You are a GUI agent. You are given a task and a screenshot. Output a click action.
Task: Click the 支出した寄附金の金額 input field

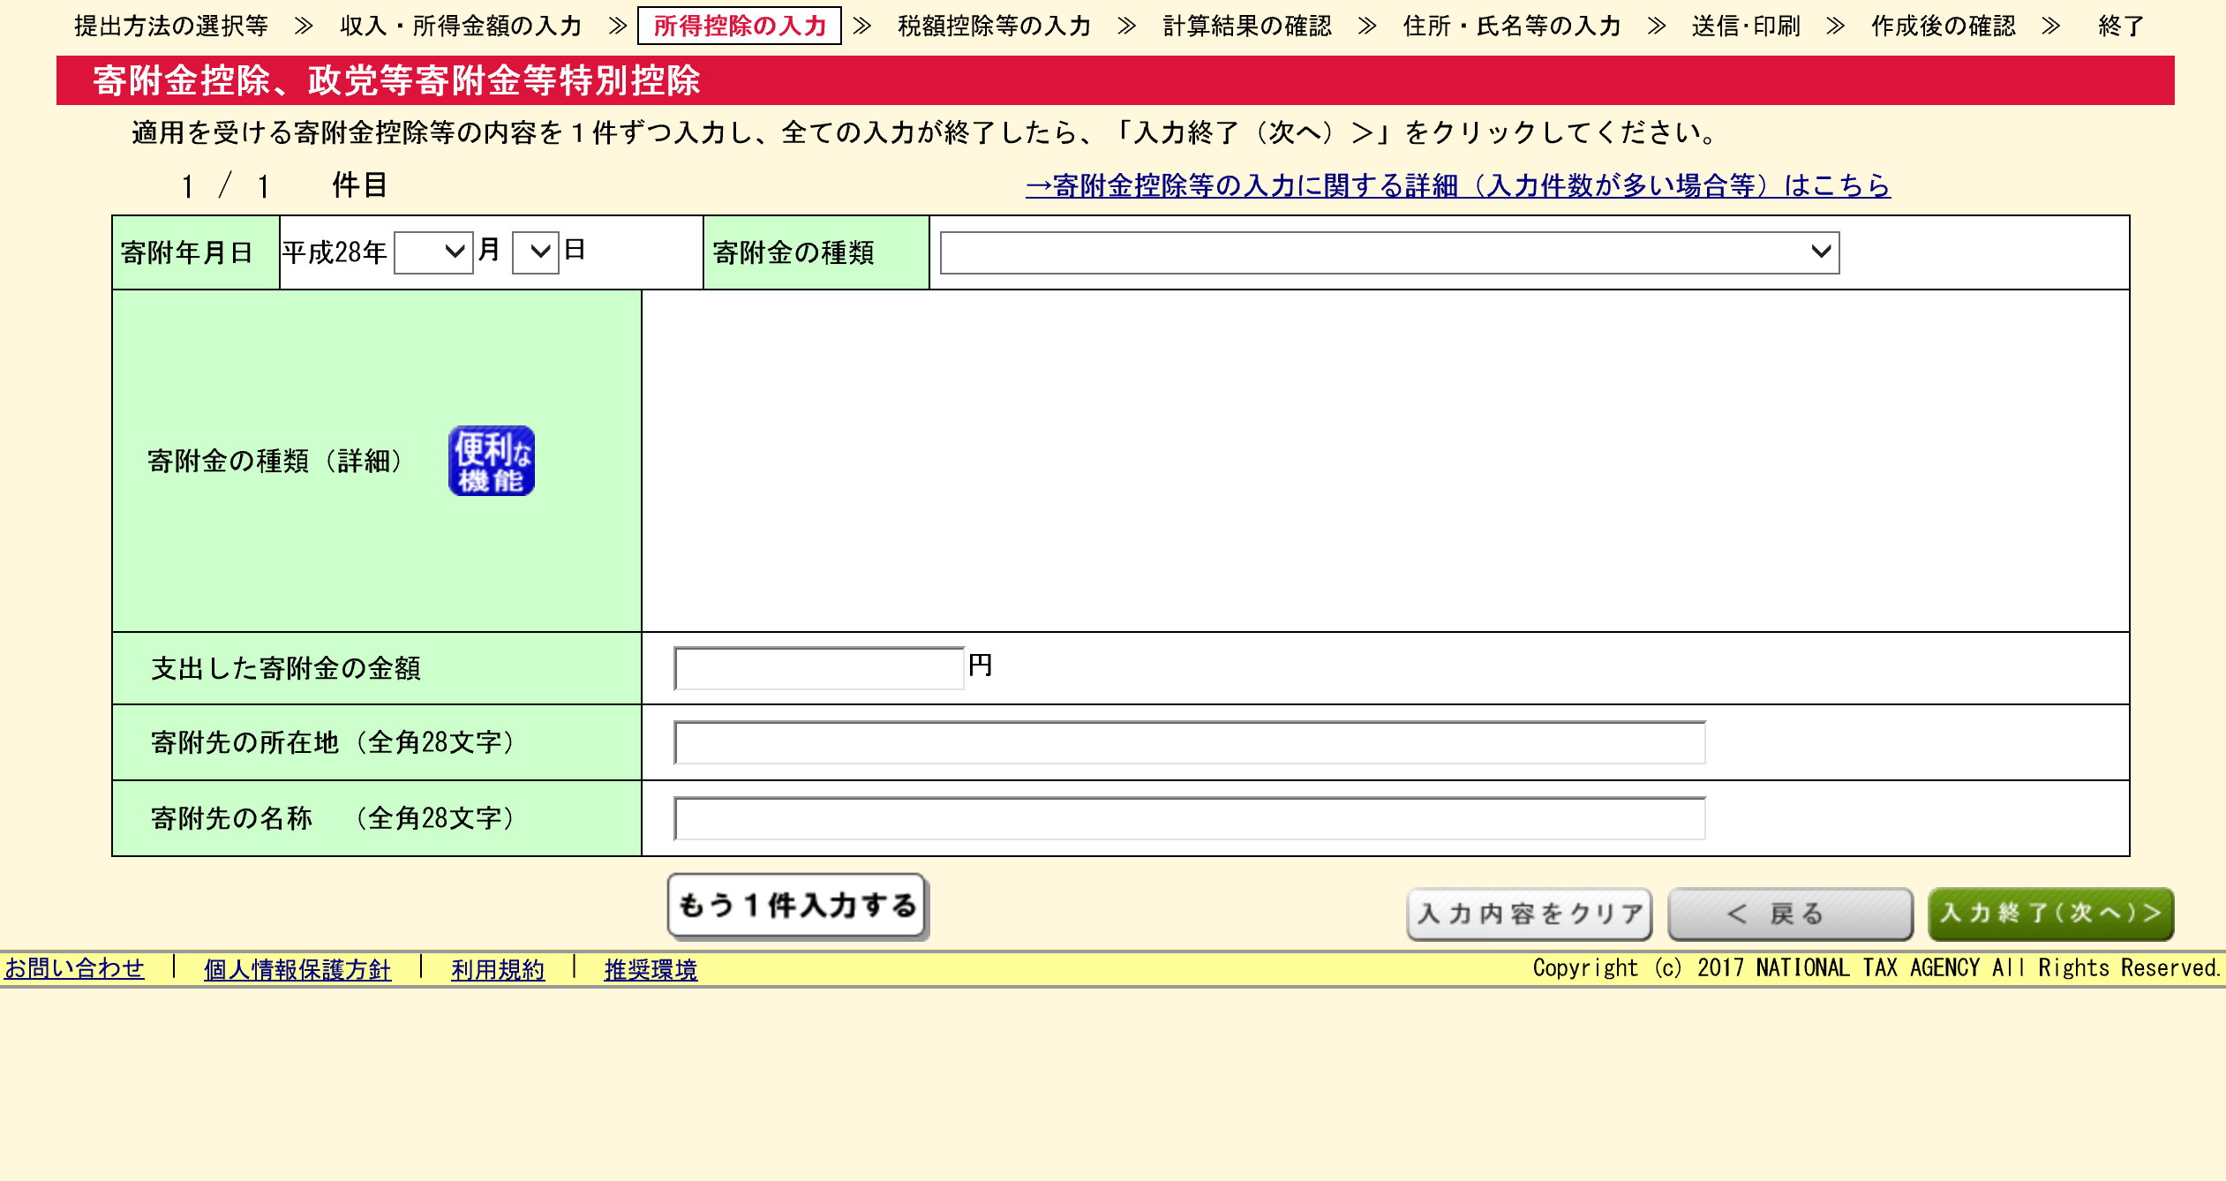(x=818, y=668)
